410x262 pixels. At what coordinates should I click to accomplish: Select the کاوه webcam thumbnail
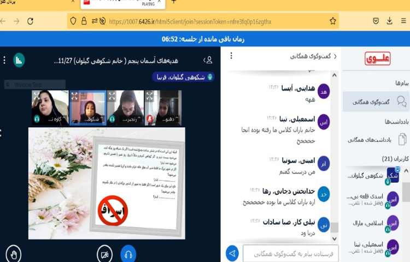(x=50, y=108)
